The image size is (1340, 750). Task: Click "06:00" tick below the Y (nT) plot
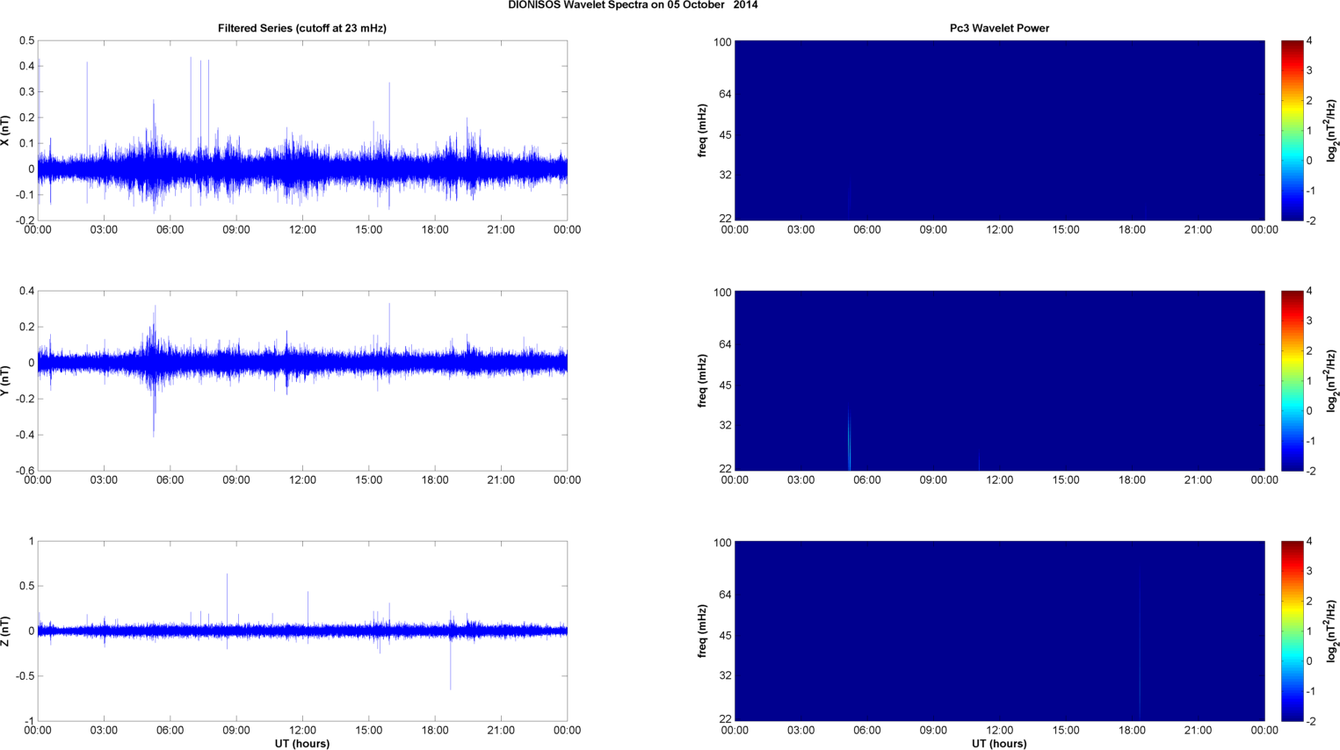[170, 480]
